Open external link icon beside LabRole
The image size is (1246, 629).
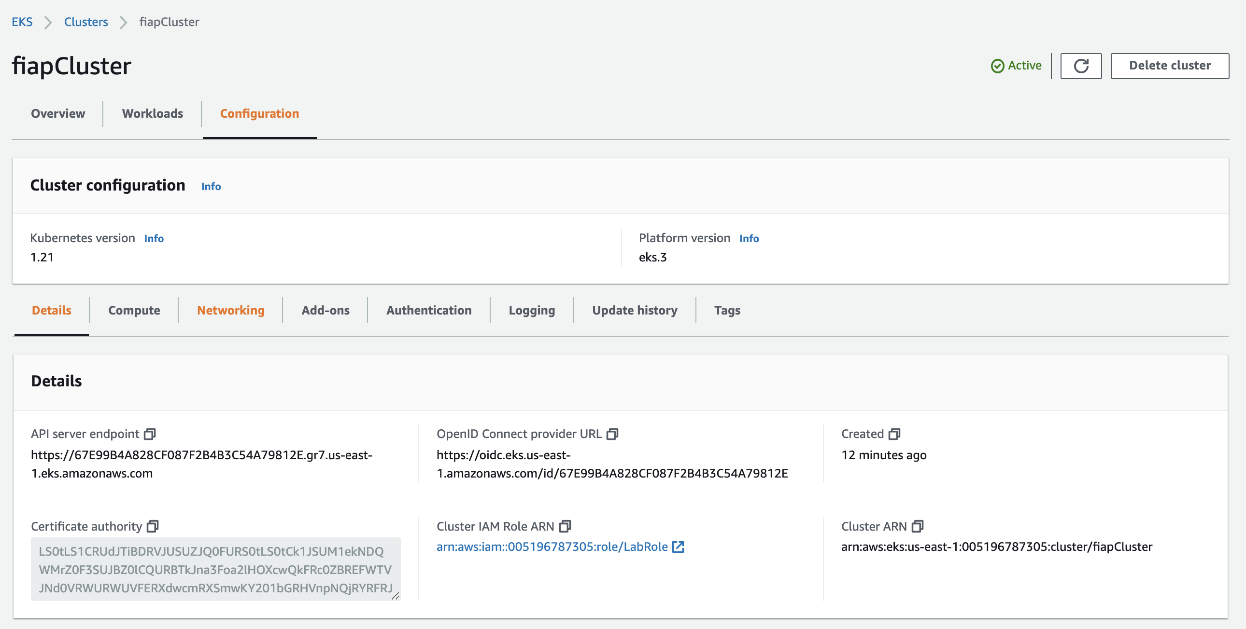(678, 547)
